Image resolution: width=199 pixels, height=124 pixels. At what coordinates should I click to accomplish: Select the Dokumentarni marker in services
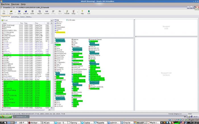77,49
